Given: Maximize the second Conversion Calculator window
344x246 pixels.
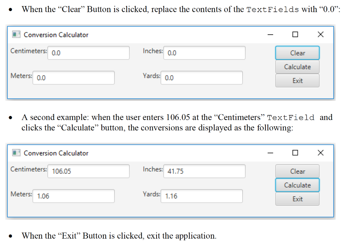Looking at the screenshot, I should 295,153.
